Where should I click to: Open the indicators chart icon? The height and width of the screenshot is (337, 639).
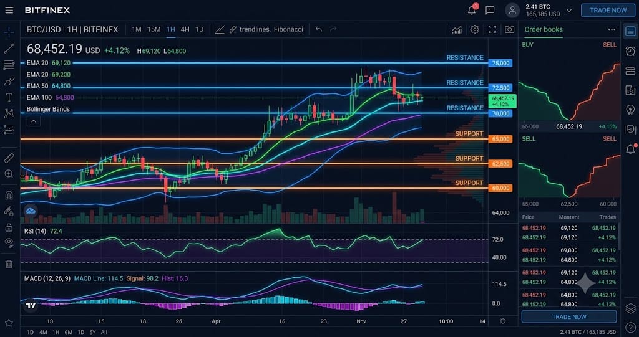pyautogui.click(x=457, y=29)
